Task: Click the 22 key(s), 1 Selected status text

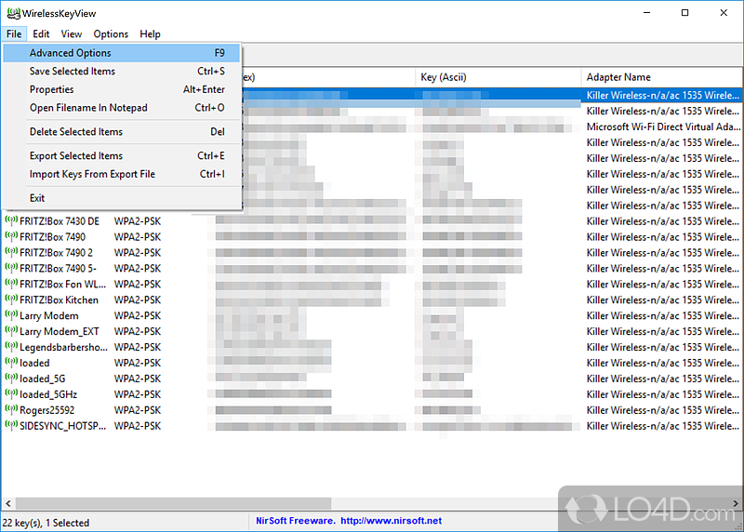Action: coord(46,523)
